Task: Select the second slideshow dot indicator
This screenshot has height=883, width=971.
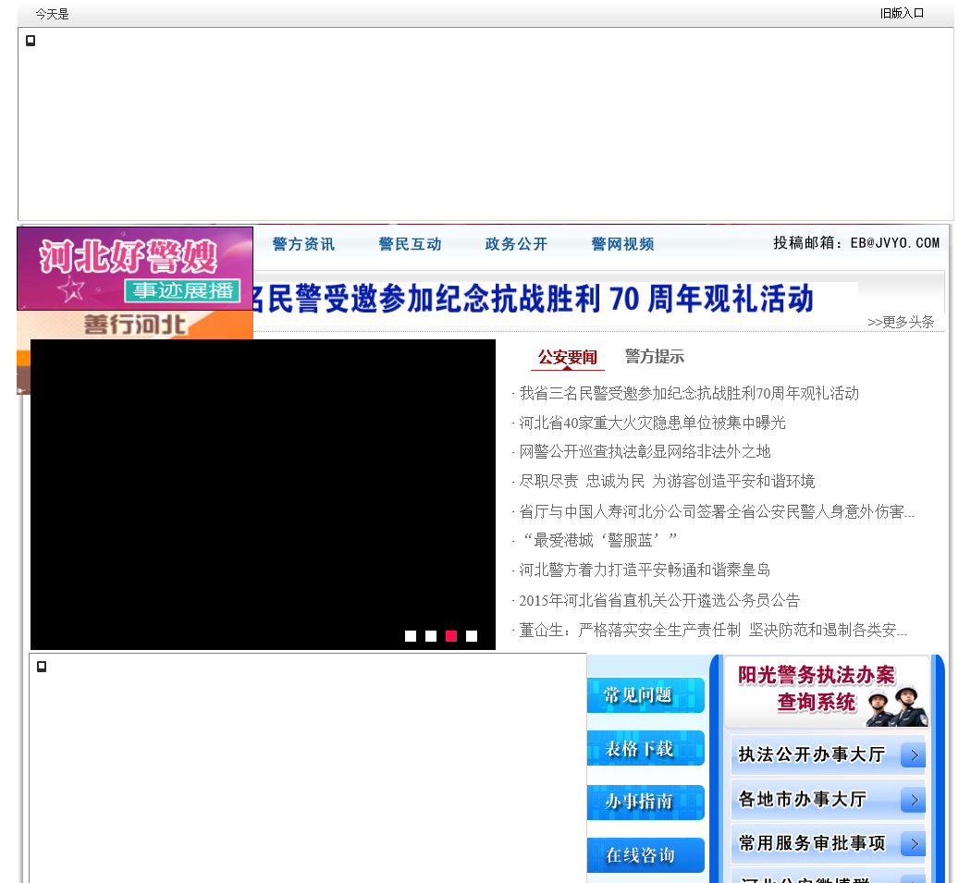Action: (431, 636)
